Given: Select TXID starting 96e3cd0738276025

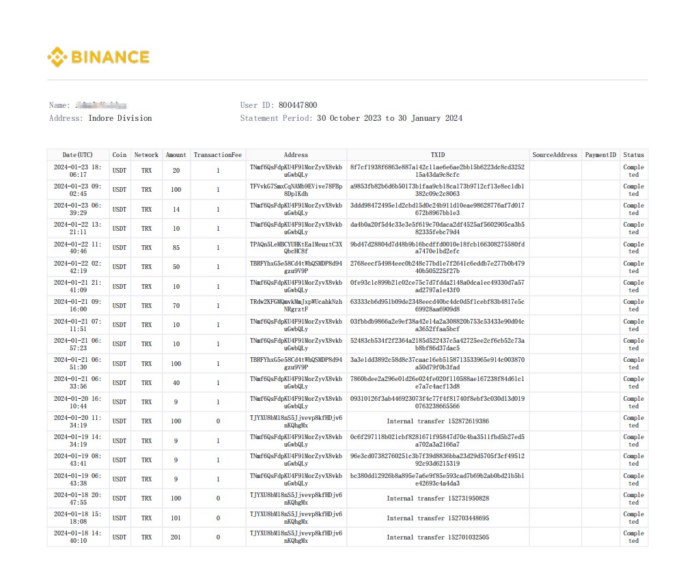Looking at the screenshot, I should point(438,460).
